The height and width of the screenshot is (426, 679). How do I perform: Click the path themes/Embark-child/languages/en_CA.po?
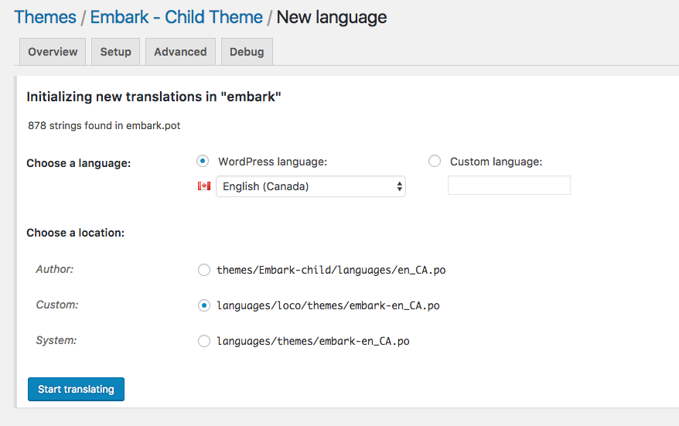click(331, 270)
